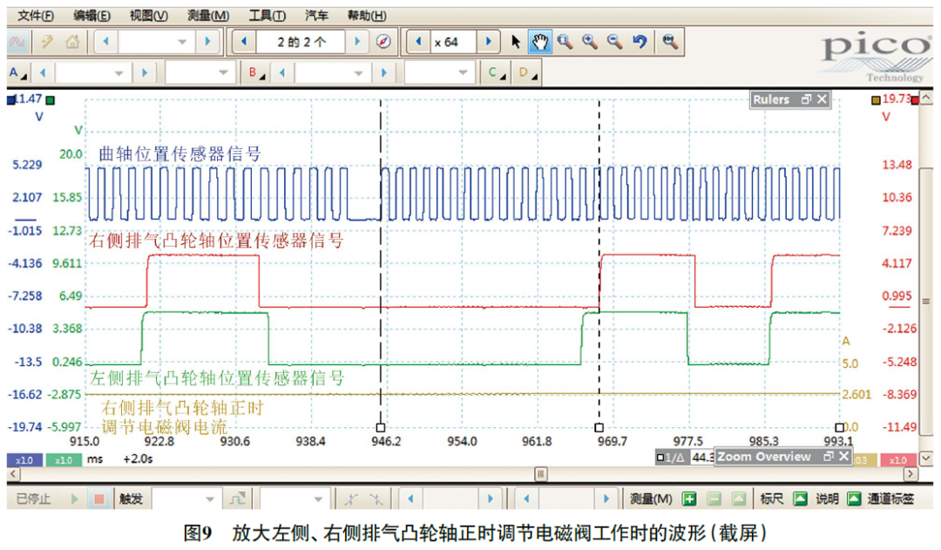Decrease the x 64 zoom factor
The height and width of the screenshot is (550, 941).
pos(418,42)
